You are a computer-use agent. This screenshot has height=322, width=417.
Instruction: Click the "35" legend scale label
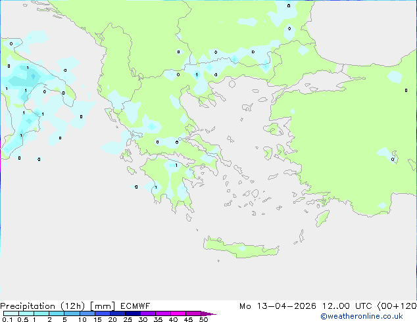click(x=158, y=319)
